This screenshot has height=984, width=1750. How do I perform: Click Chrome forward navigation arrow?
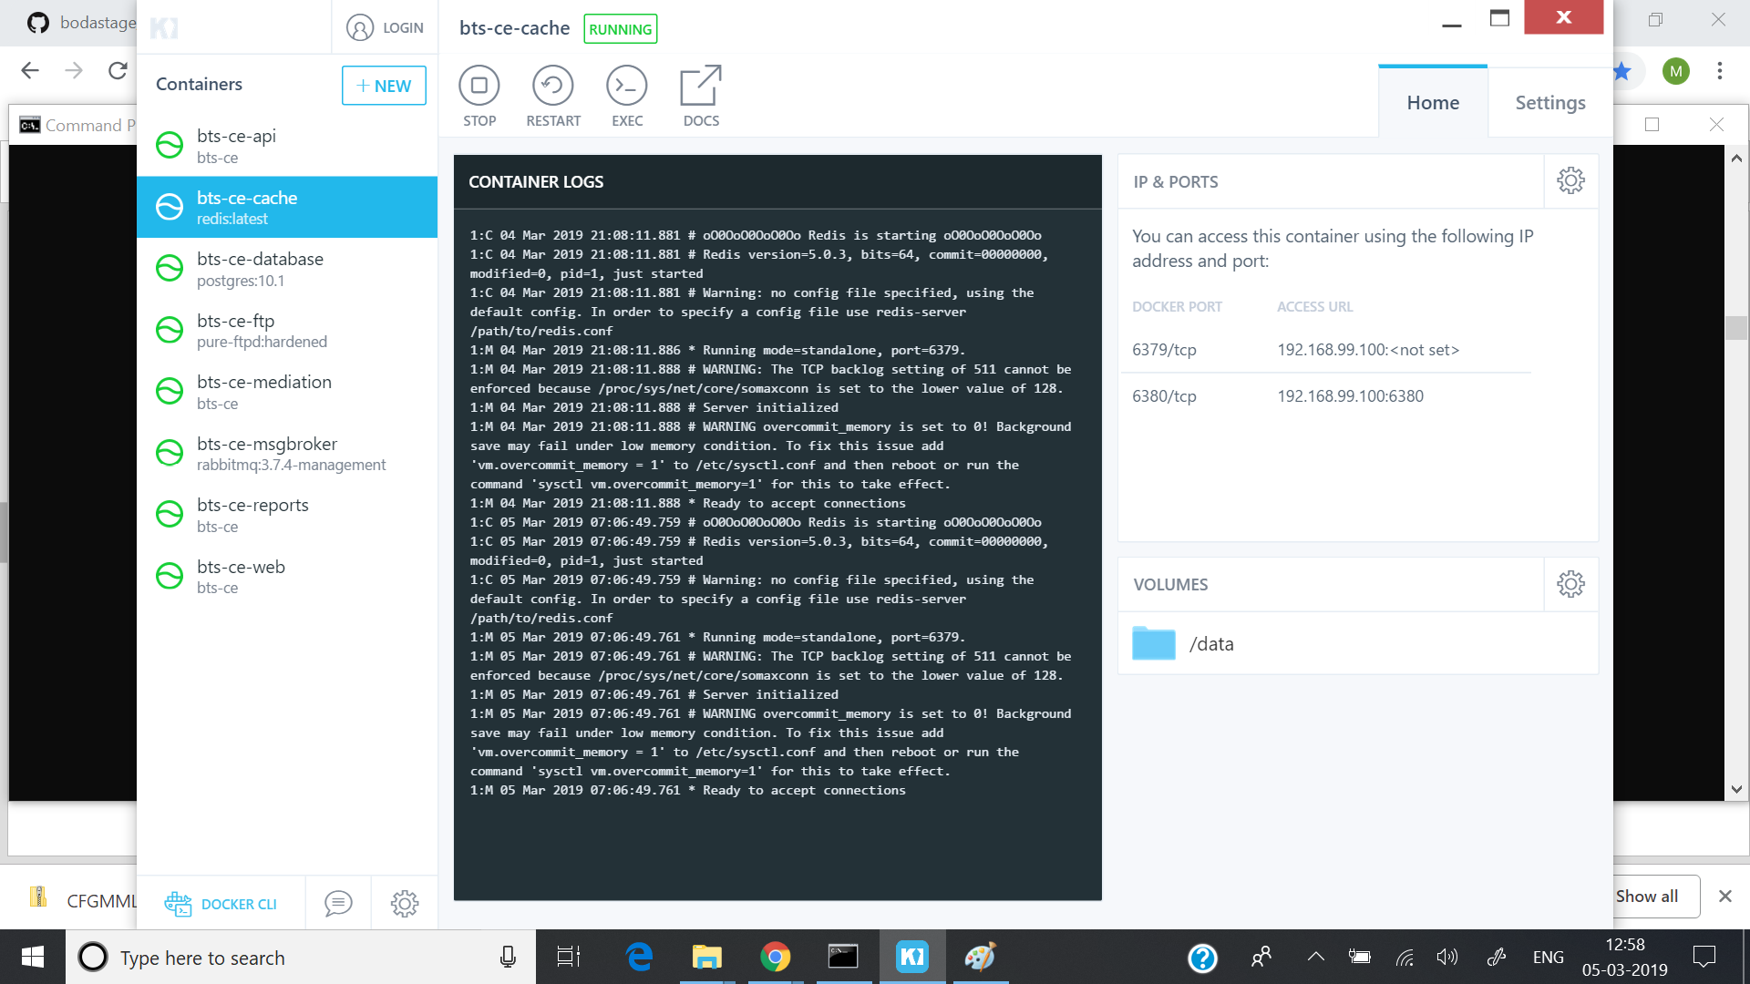pos(74,70)
